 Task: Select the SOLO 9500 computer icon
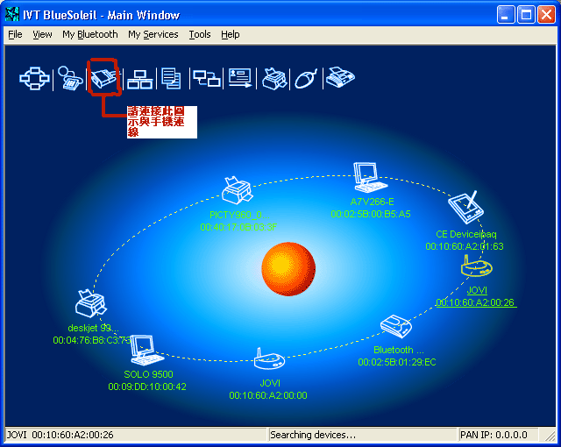coord(146,351)
